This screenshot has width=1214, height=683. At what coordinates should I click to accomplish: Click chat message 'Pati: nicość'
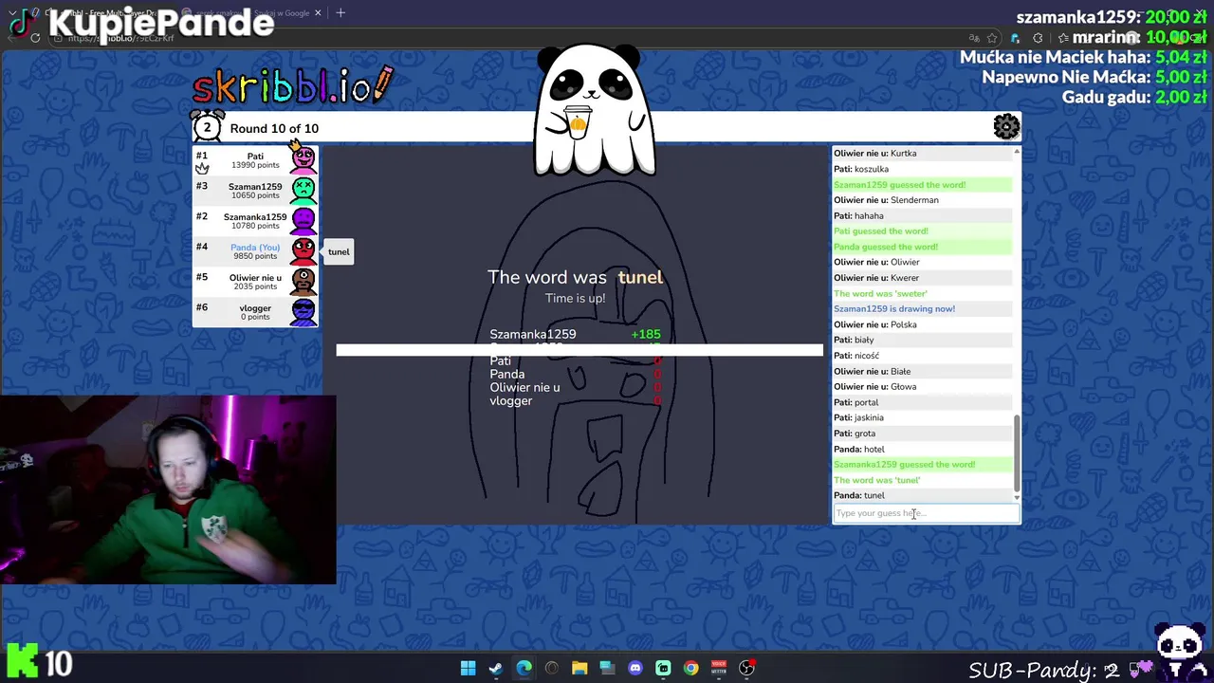pos(923,356)
